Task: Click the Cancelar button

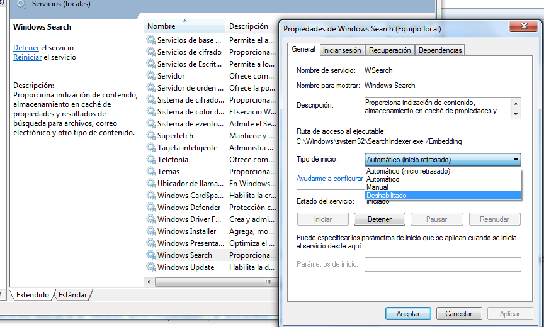Action: [458, 313]
